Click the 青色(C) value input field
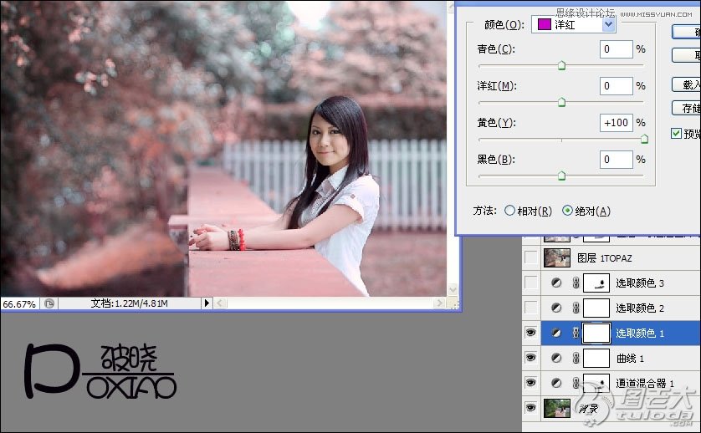The height and width of the screenshot is (433, 701). [x=616, y=49]
